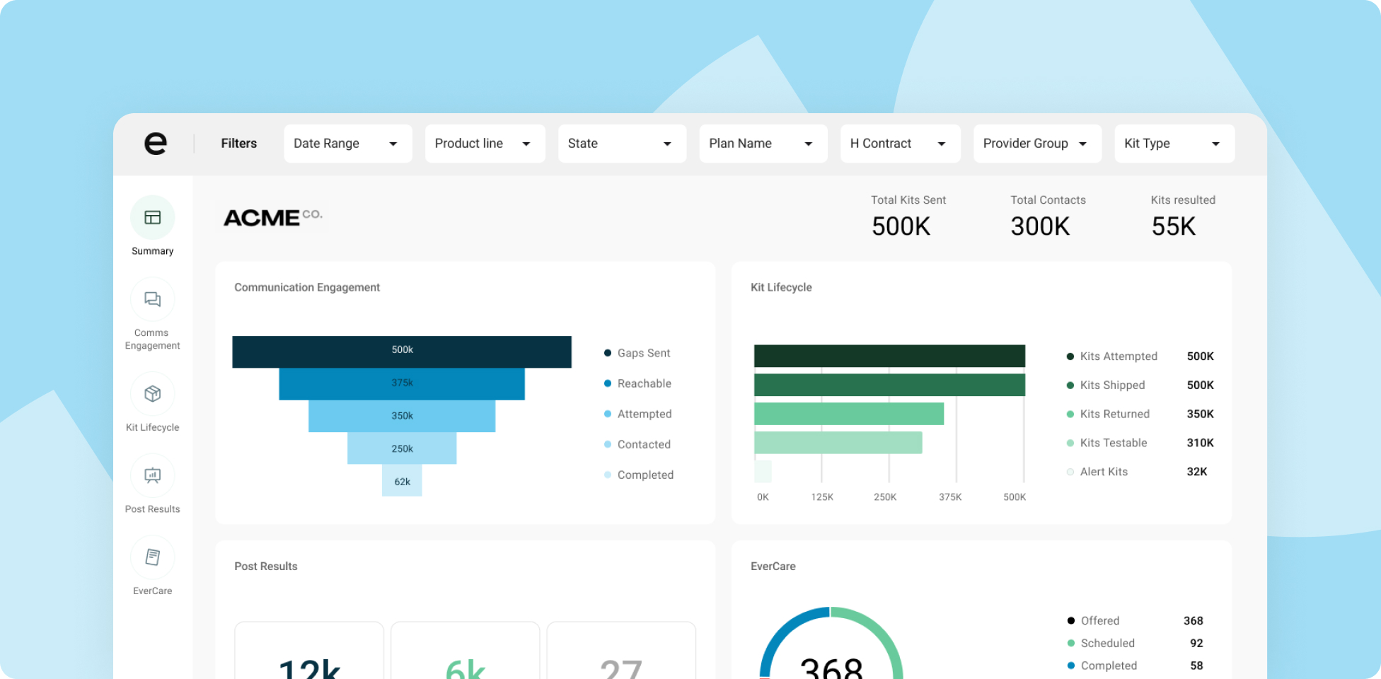Toggle the Contacted legend entry
The height and width of the screenshot is (679, 1381).
coord(637,444)
